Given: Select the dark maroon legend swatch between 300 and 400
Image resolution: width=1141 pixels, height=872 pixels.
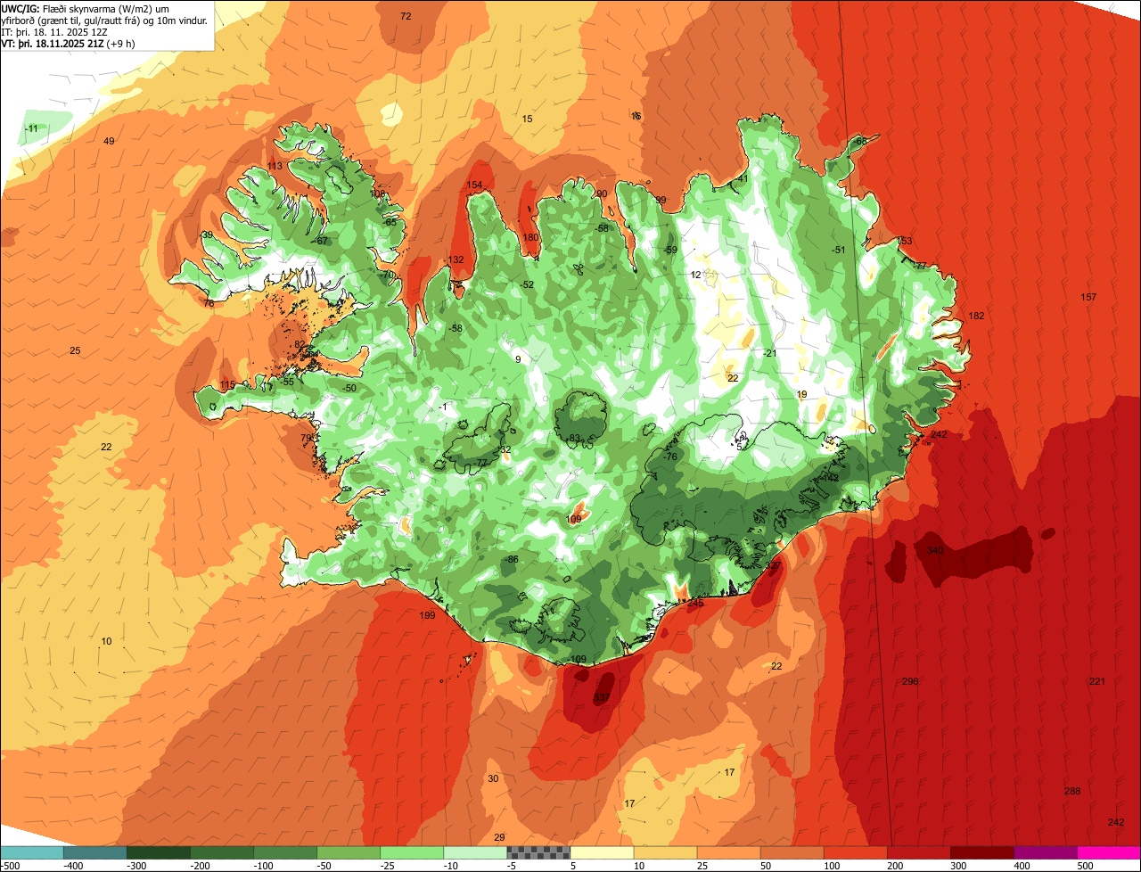Looking at the screenshot, I should pos(982,852).
